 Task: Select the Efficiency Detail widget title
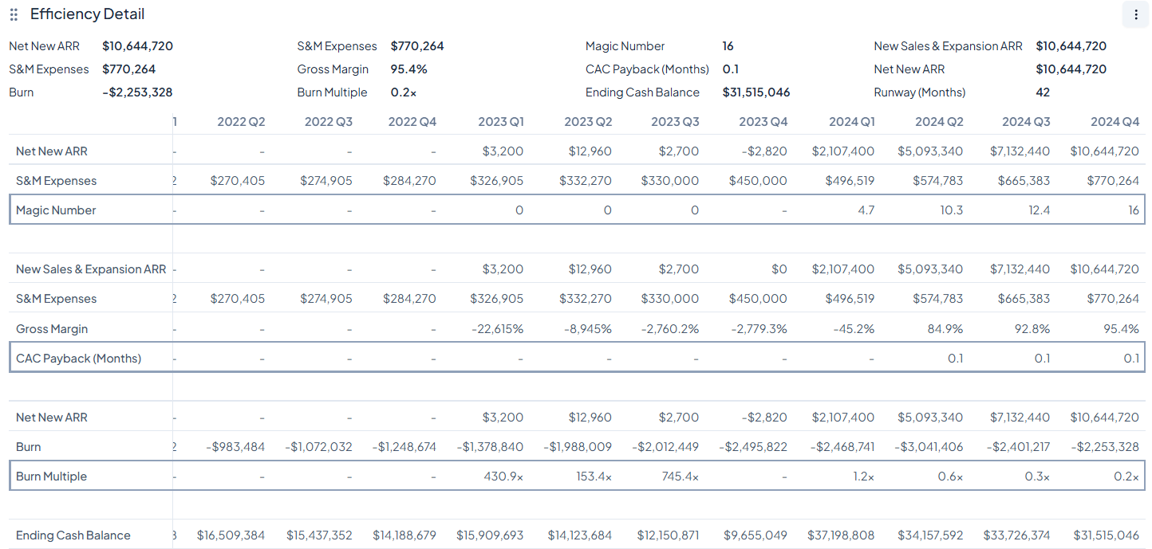tap(87, 14)
